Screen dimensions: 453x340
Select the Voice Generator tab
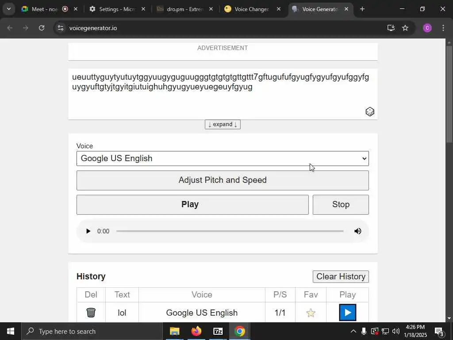[x=320, y=9]
